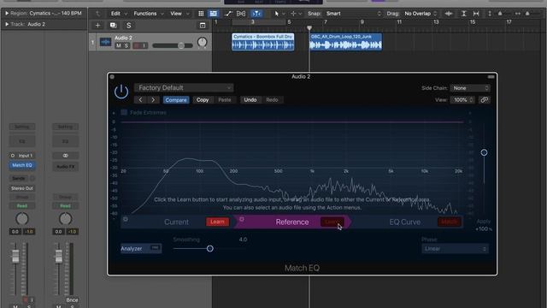Mute the Audio 2 track
The width and height of the screenshot is (547, 308).
point(119,45)
